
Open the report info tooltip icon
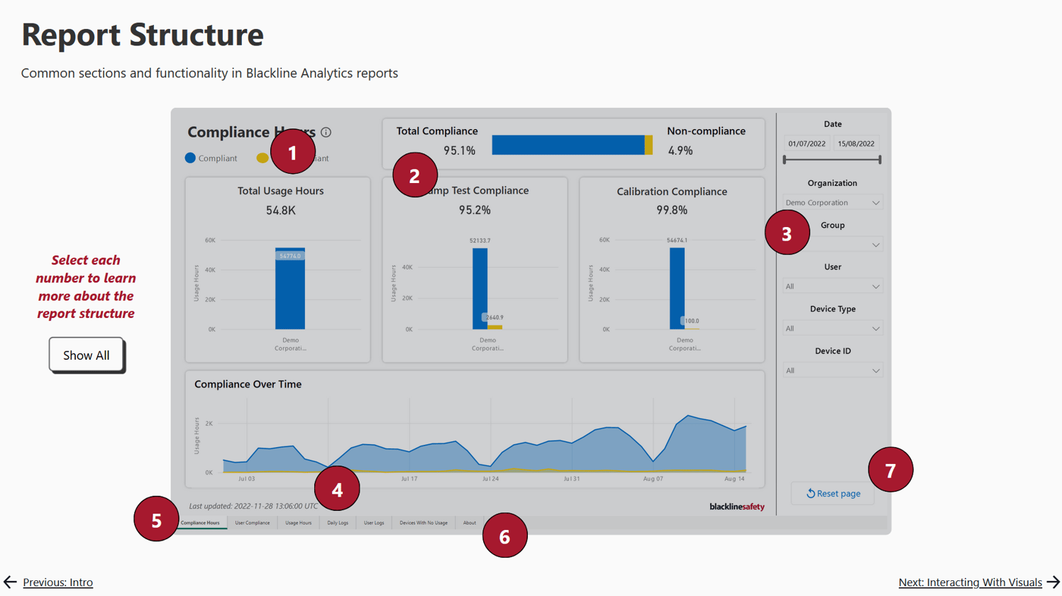(x=326, y=132)
